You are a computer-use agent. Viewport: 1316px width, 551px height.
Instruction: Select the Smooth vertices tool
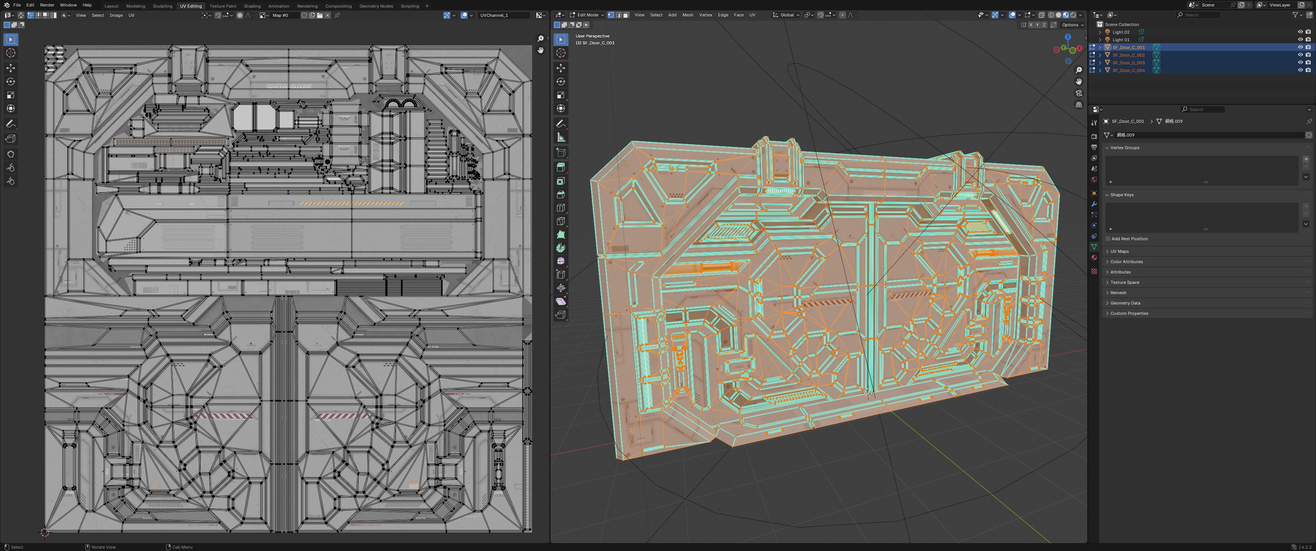coord(561,261)
